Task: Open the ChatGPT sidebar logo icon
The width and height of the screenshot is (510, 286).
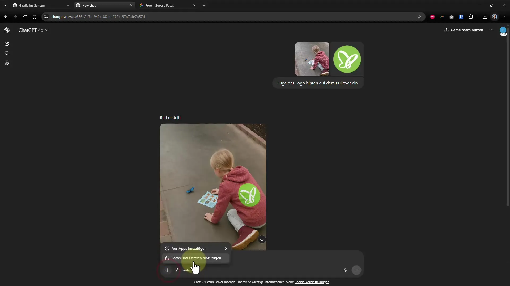Action: coord(7,30)
